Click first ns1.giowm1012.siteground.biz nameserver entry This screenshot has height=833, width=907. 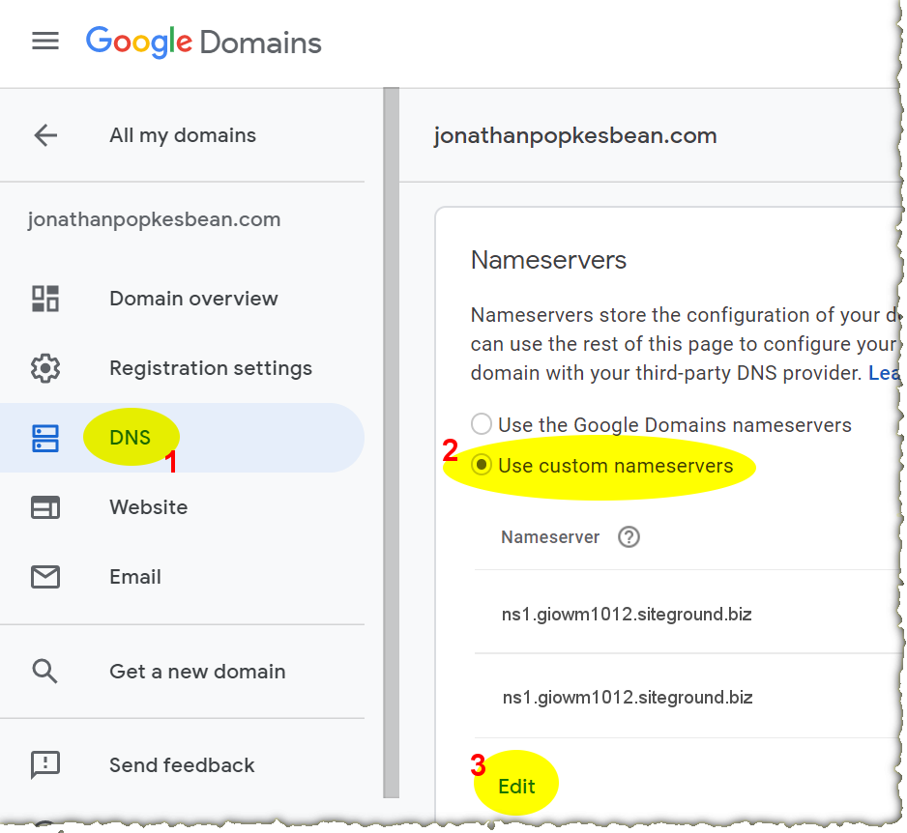pos(627,614)
